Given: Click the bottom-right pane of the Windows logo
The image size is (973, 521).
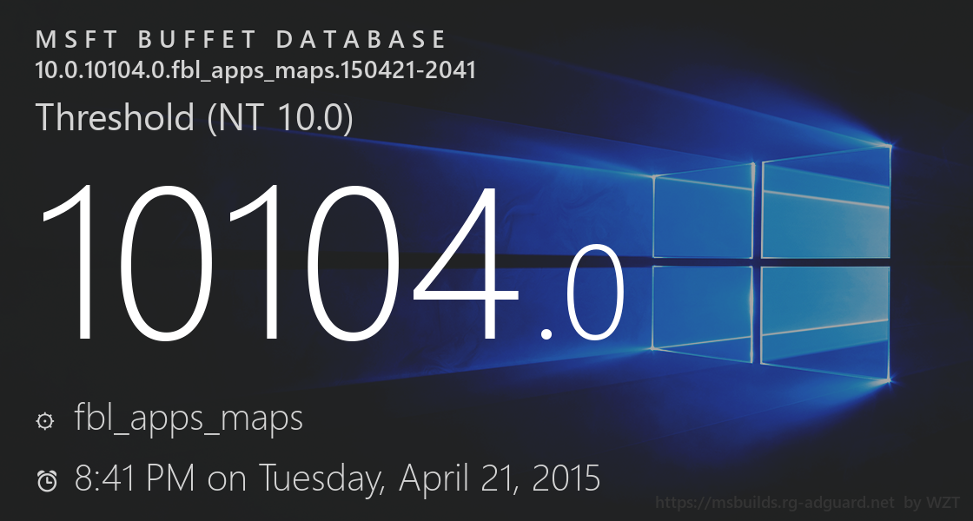Looking at the screenshot, I should (x=825, y=323).
